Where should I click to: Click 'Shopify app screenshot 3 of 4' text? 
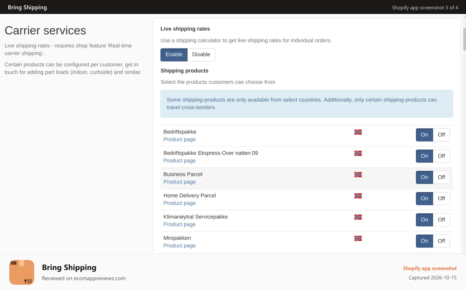pos(425,7)
